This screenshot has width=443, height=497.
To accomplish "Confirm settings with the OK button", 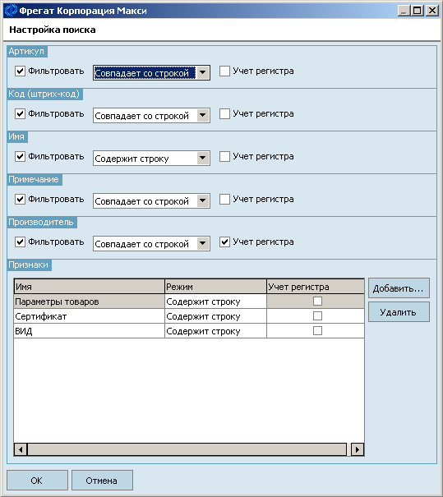I will [37, 481].
